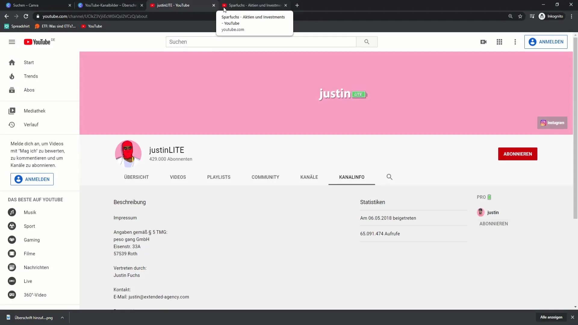Open the ETF: Was sind ETFs bookmark

click(55, 26)
